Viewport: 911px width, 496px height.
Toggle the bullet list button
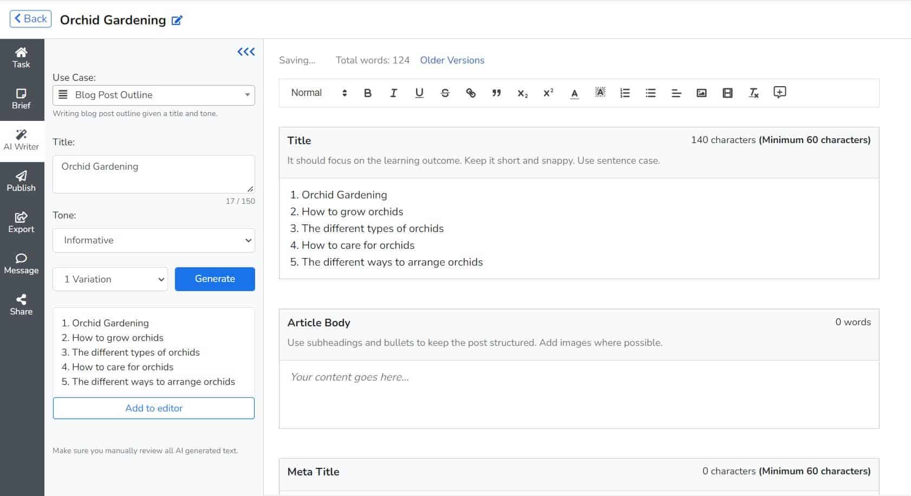[x=650, y=93]
